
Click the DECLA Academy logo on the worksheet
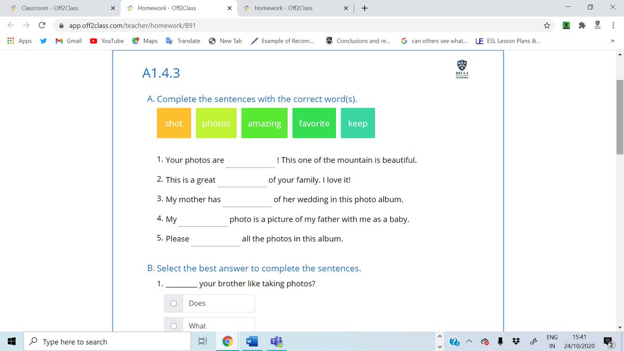[x=462, y=69]
